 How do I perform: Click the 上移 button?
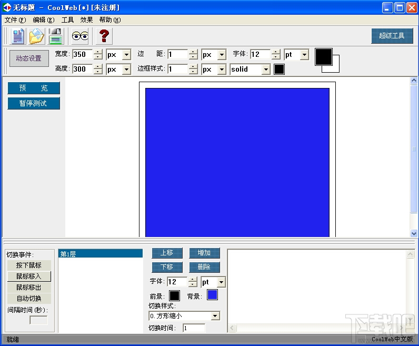tap(167, 253)
